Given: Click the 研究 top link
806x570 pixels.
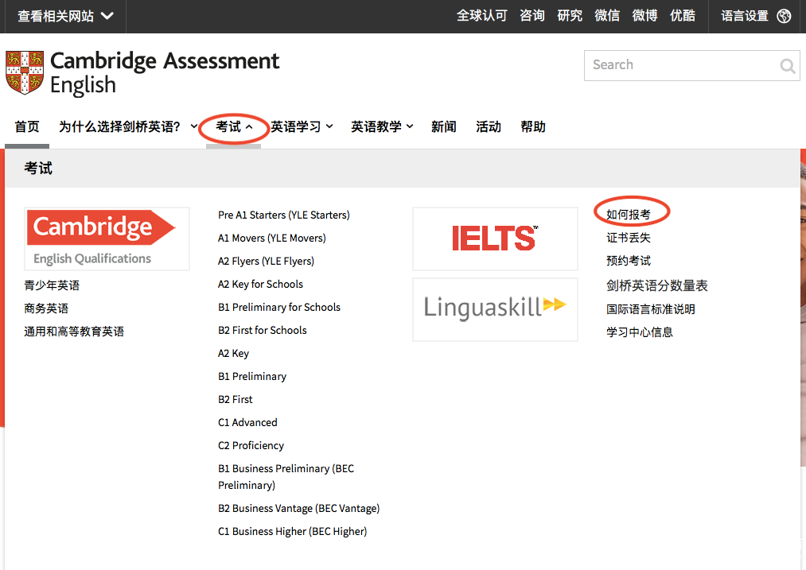Looking at the screenshot, I should (x=570, y=16).
